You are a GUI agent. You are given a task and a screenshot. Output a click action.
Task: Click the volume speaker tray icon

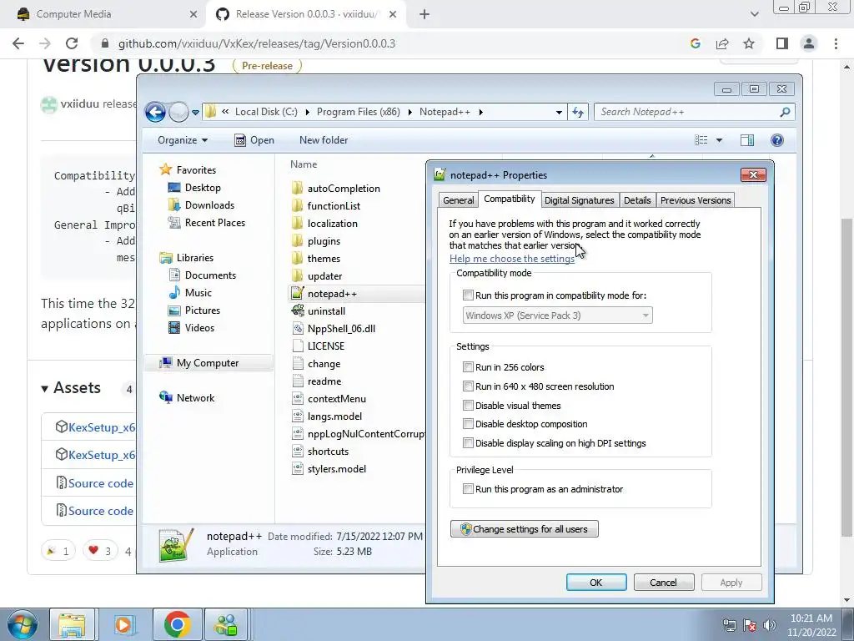770,625
